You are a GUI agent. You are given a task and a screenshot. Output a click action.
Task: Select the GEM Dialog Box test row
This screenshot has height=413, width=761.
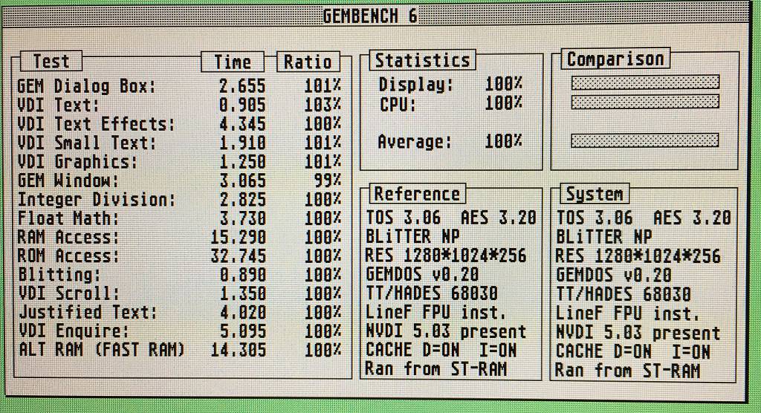coord(178,86)
